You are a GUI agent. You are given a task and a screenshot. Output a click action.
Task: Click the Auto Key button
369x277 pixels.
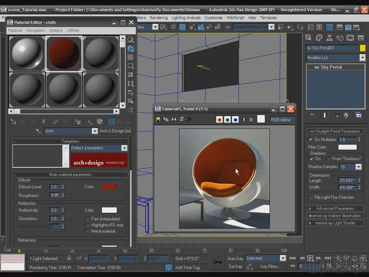coord(236,259)
